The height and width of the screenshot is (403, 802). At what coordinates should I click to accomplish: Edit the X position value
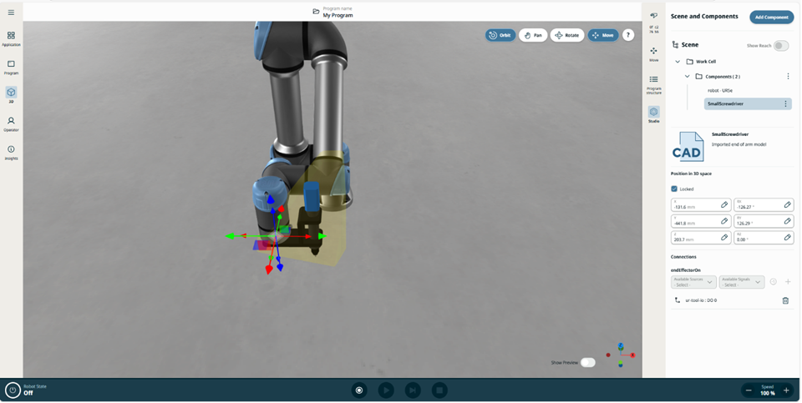tap(724, 205)
